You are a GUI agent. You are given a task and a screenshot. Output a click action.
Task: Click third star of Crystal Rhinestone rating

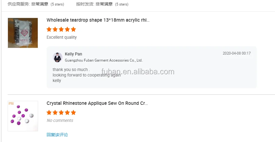click(61, 113)
